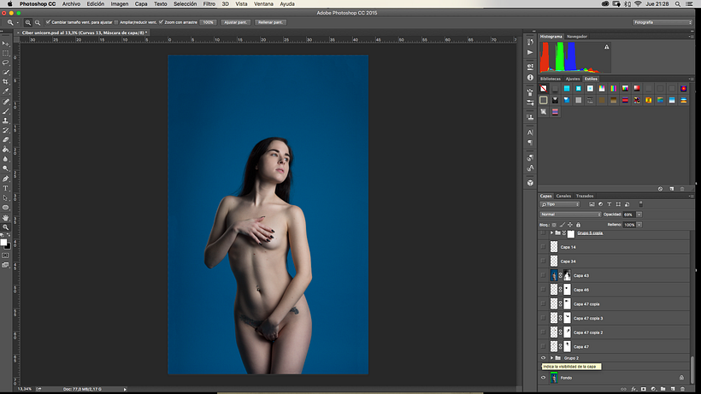The image size is (701, 394).
Task: Toggle 'Cambiar tamaño vent. para ajustar' checkbox
Action: point(48,22)
